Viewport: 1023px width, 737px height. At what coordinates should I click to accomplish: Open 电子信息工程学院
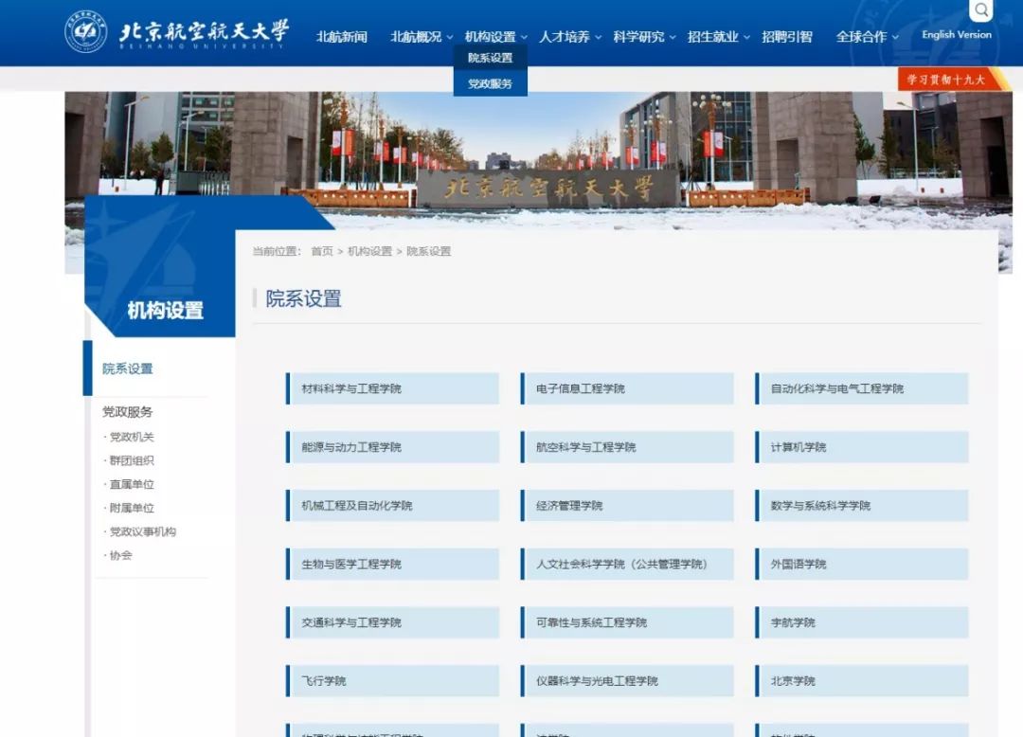[627, 388]
